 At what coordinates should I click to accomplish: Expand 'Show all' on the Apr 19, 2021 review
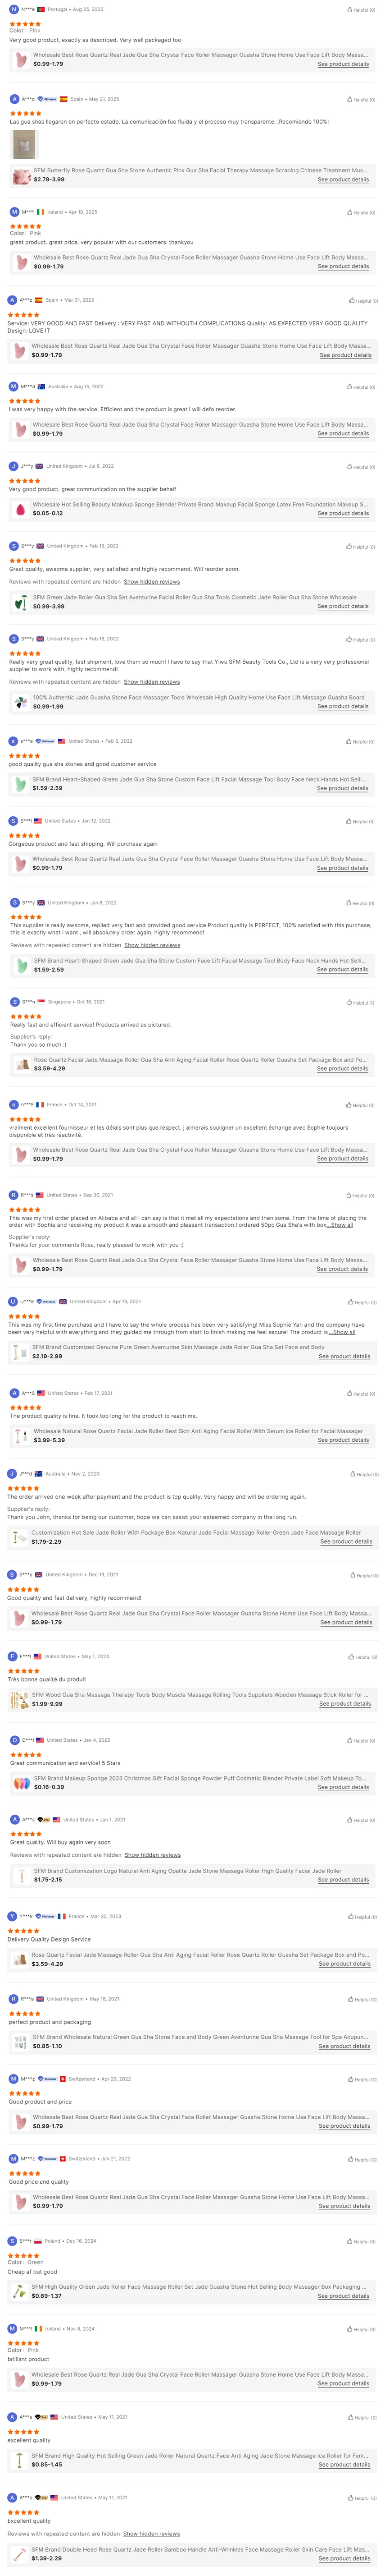344,1332
